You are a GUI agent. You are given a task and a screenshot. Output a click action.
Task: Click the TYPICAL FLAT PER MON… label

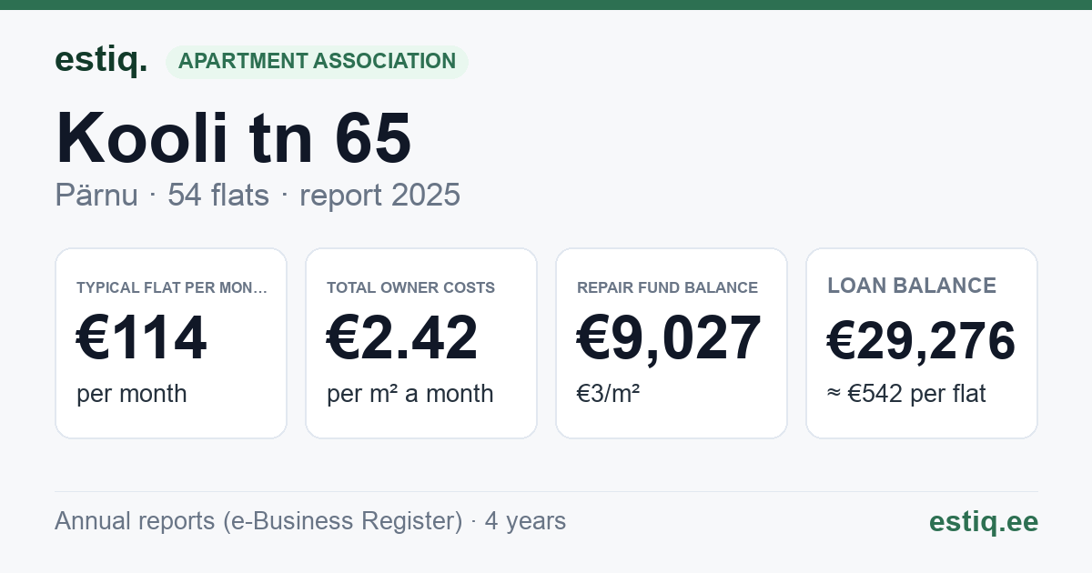point(172,287)
